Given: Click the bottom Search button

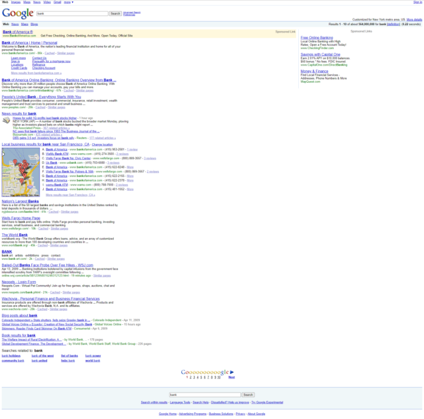Looking at the screenshot, I should click(248, 395).
